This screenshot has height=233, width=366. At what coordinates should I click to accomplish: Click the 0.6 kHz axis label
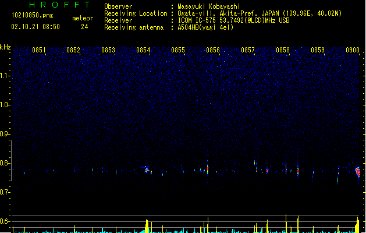tap(5, 221)
